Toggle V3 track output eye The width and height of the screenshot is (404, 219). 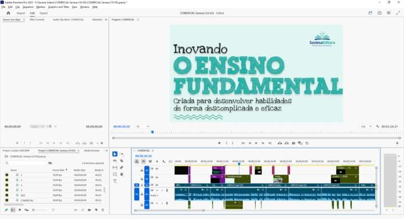click(157, 168)
